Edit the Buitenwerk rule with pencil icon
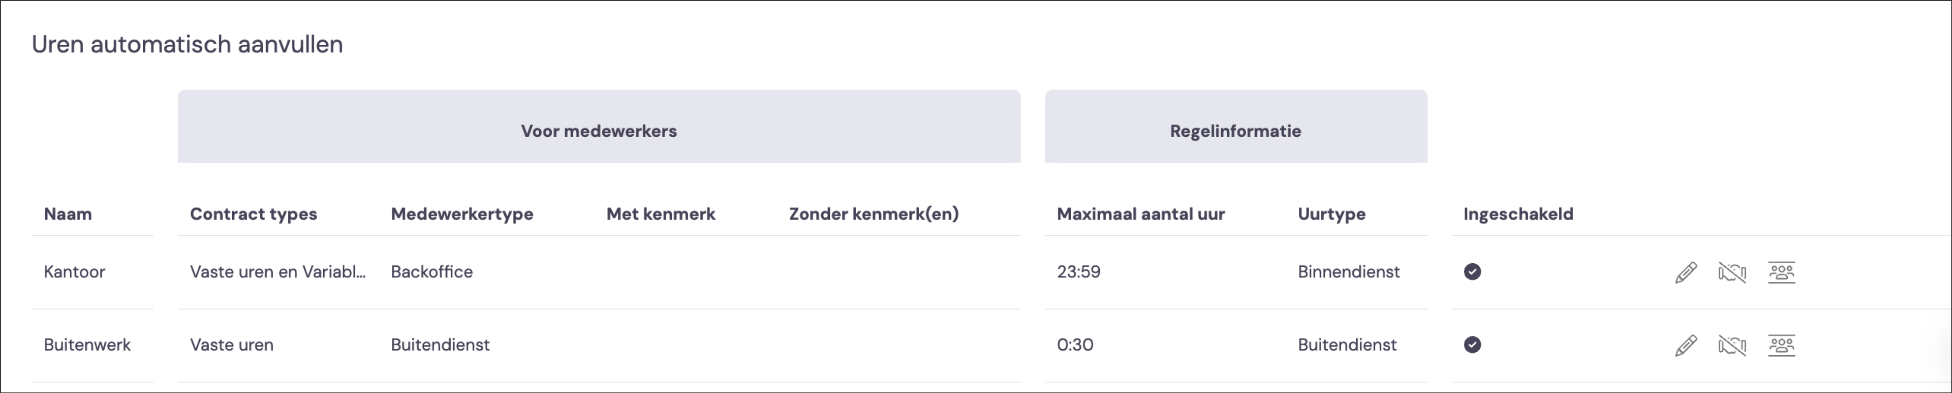The height and width of the screenshot is (393, 1952). coord(1685,345)
